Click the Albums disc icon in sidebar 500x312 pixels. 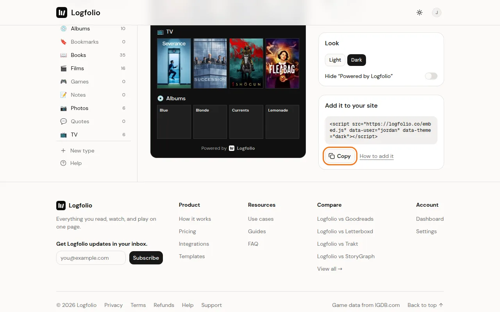click(x=63, y=28)
